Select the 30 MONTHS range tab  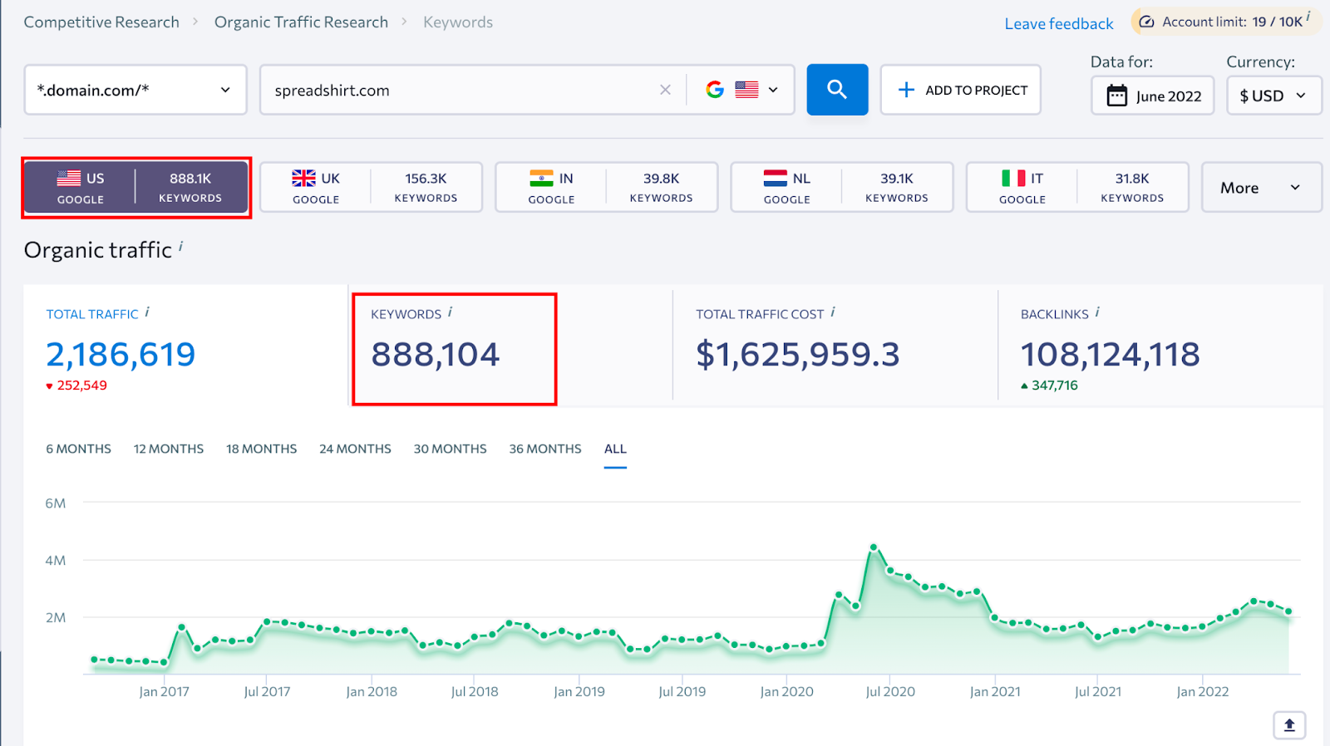point(451,449)
